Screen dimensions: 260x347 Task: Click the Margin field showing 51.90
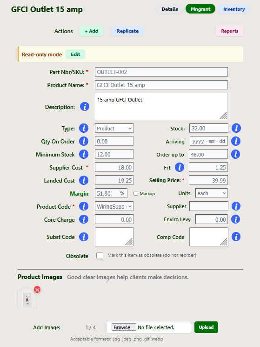point(111,193)
